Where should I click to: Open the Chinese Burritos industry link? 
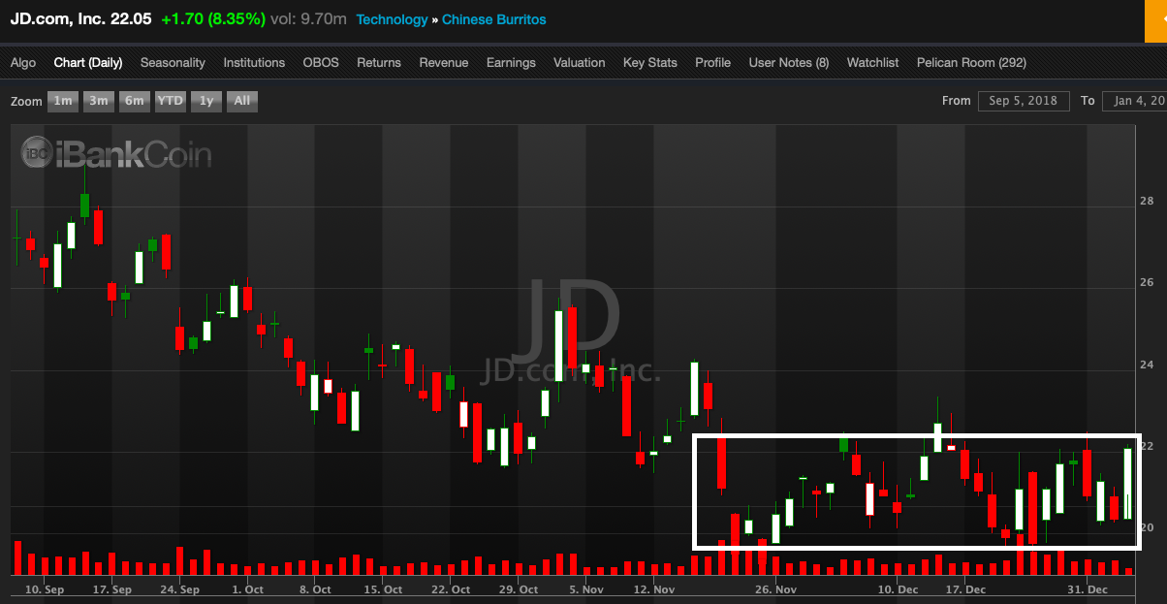tap(494, 19)
